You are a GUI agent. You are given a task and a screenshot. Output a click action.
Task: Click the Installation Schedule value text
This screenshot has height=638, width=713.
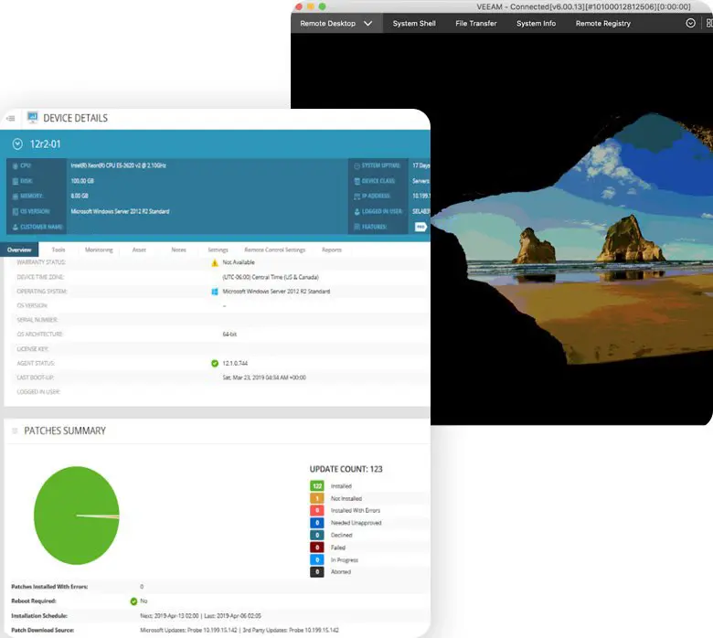tap(200, 616)
